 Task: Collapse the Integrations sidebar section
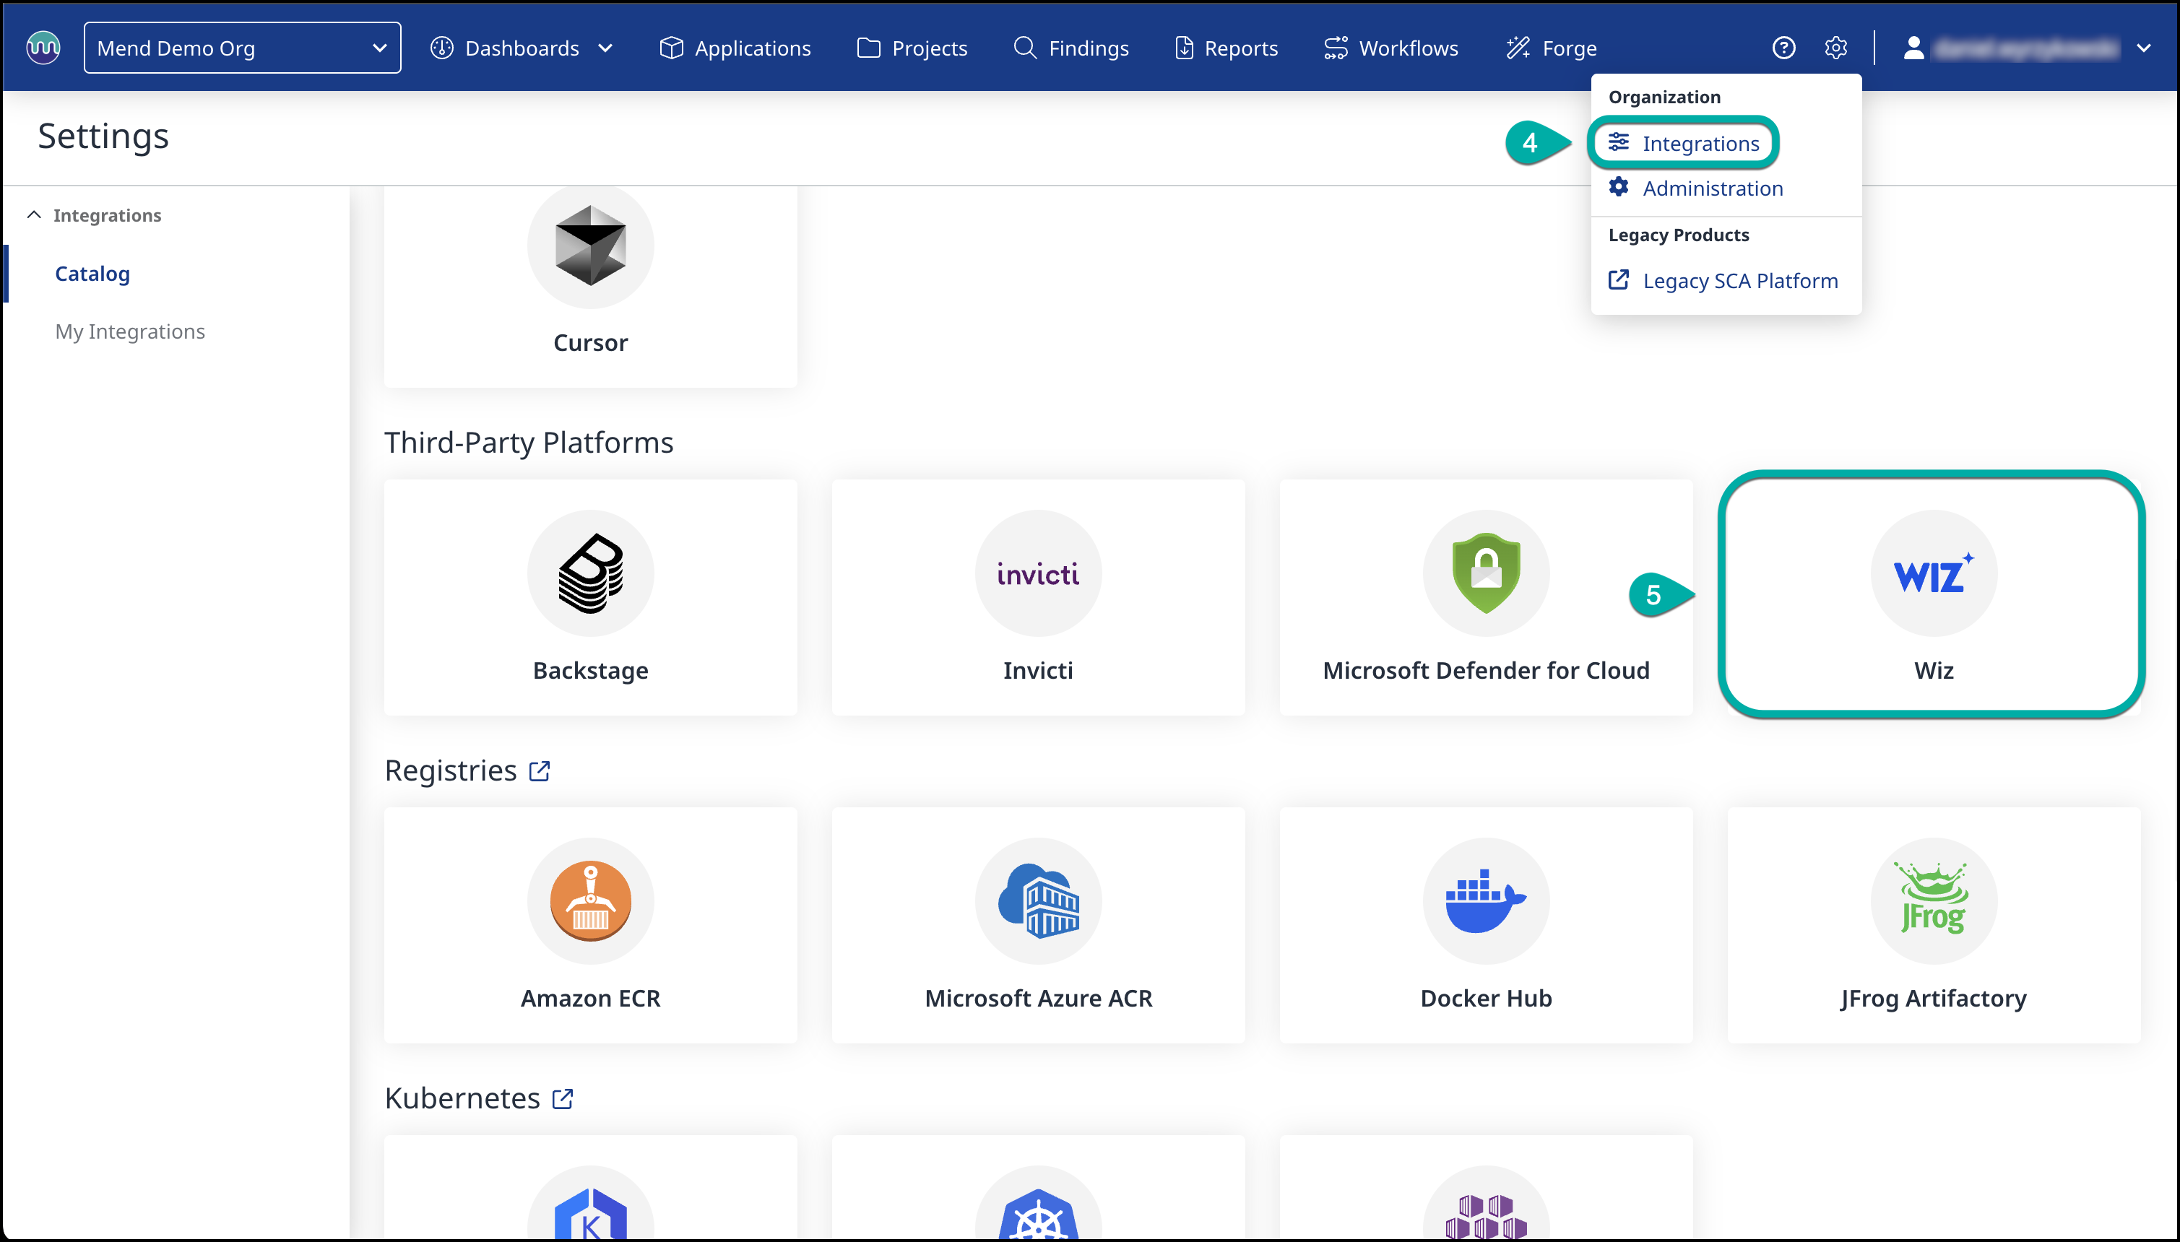pos(34,215)
